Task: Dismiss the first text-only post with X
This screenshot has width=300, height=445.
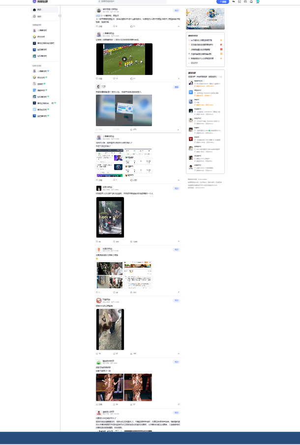Action: 179,27
